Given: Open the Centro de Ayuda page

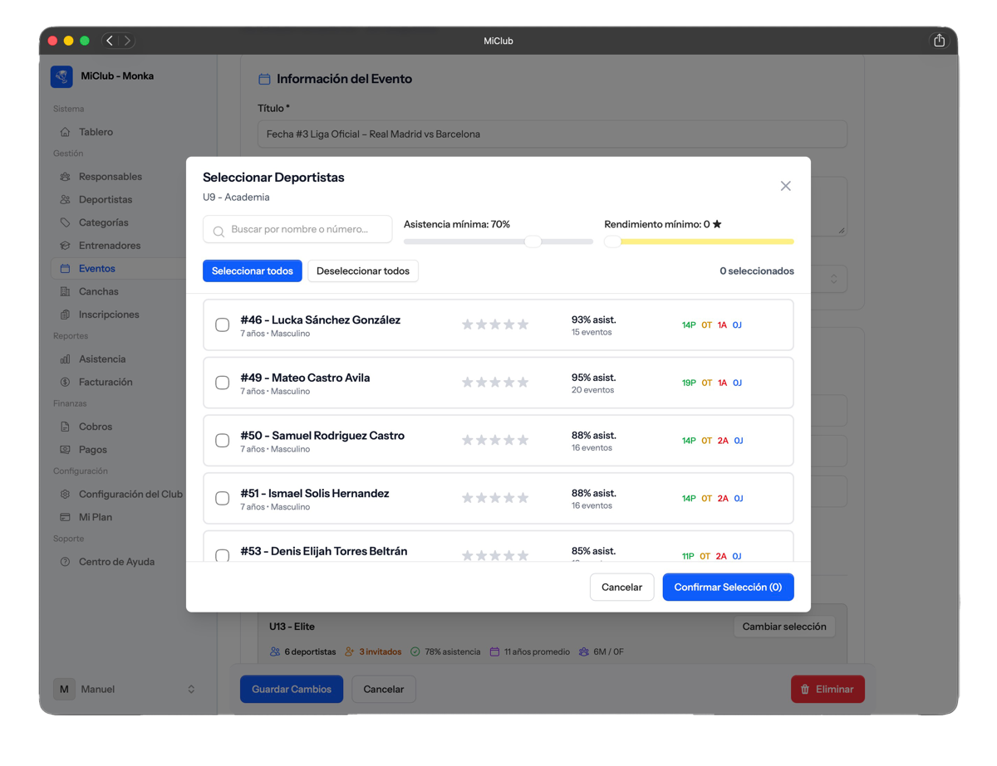Looking at the screenshot, I should point(117,562).
